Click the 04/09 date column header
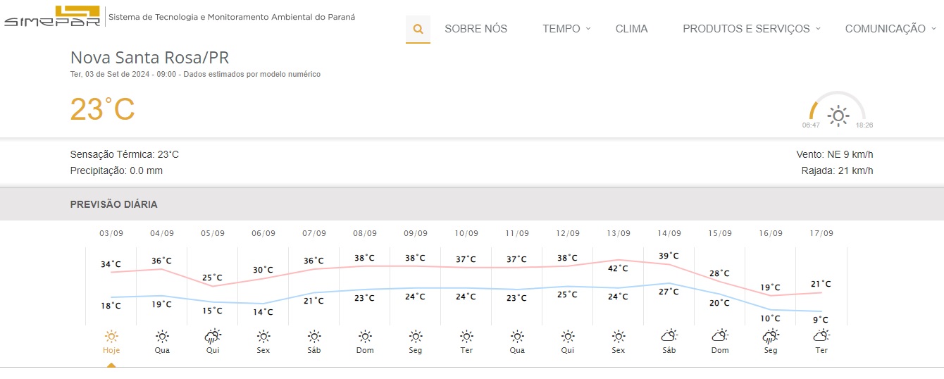 pyautogui.click(x=161, y=234)
